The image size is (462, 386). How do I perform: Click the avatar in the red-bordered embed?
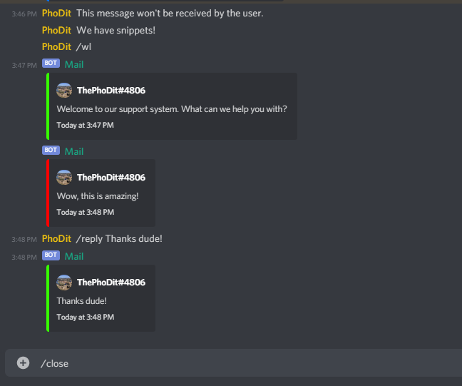(x=64, y=177)
